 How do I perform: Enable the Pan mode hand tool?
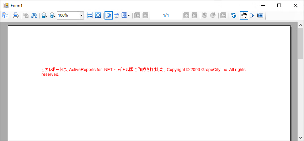tap(244, 15)
